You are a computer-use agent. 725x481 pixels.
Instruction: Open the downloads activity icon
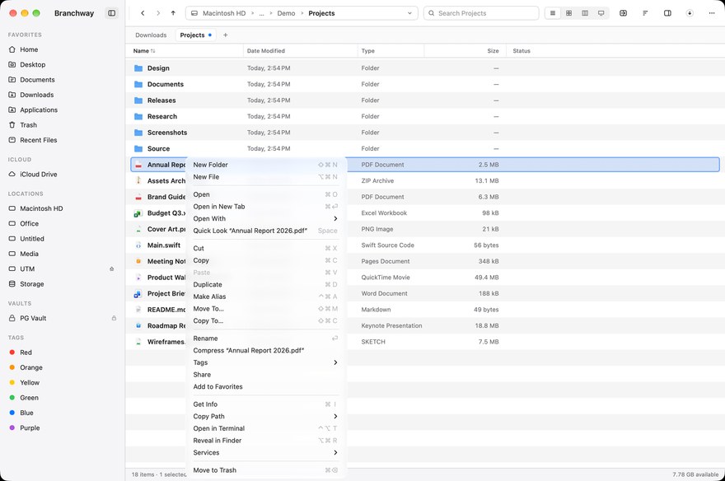point(690,13)
